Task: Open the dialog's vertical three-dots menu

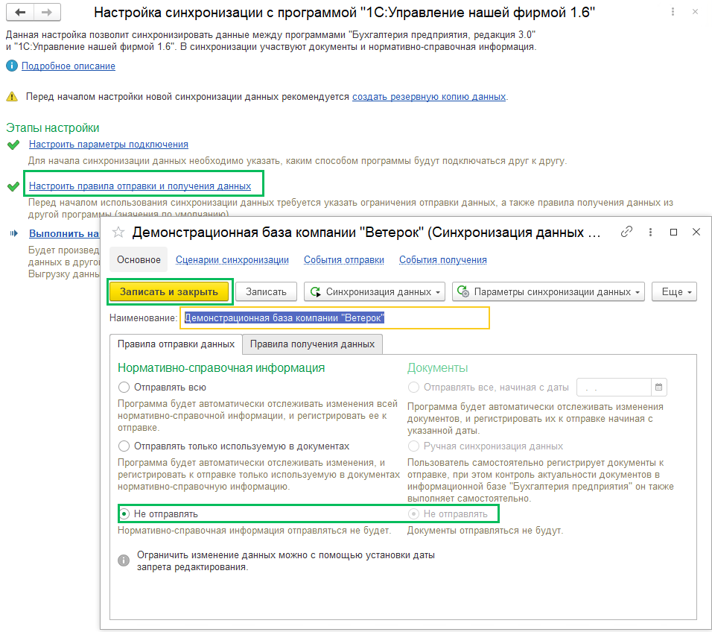Action: coord(650,233)
